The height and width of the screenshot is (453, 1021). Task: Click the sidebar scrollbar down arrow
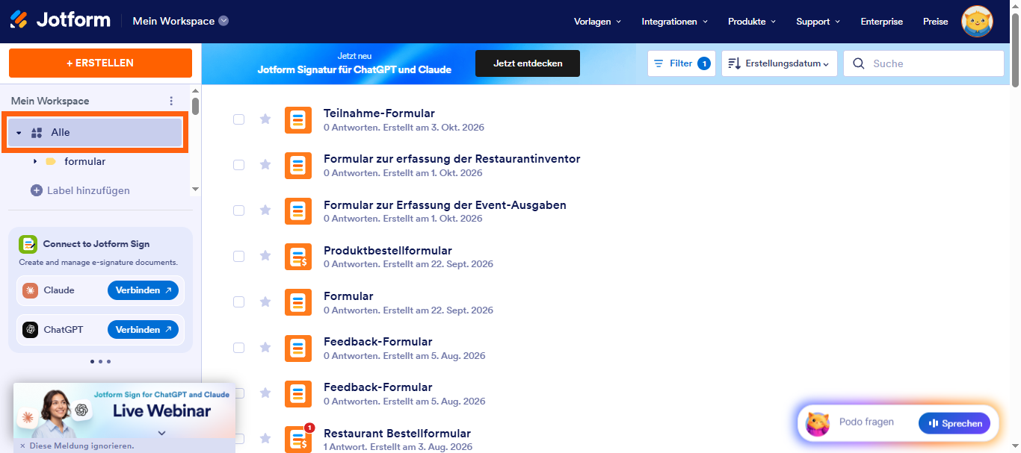(196, 190)
